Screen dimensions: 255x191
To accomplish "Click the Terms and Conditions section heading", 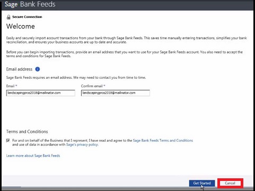I will tap(27, 132).
